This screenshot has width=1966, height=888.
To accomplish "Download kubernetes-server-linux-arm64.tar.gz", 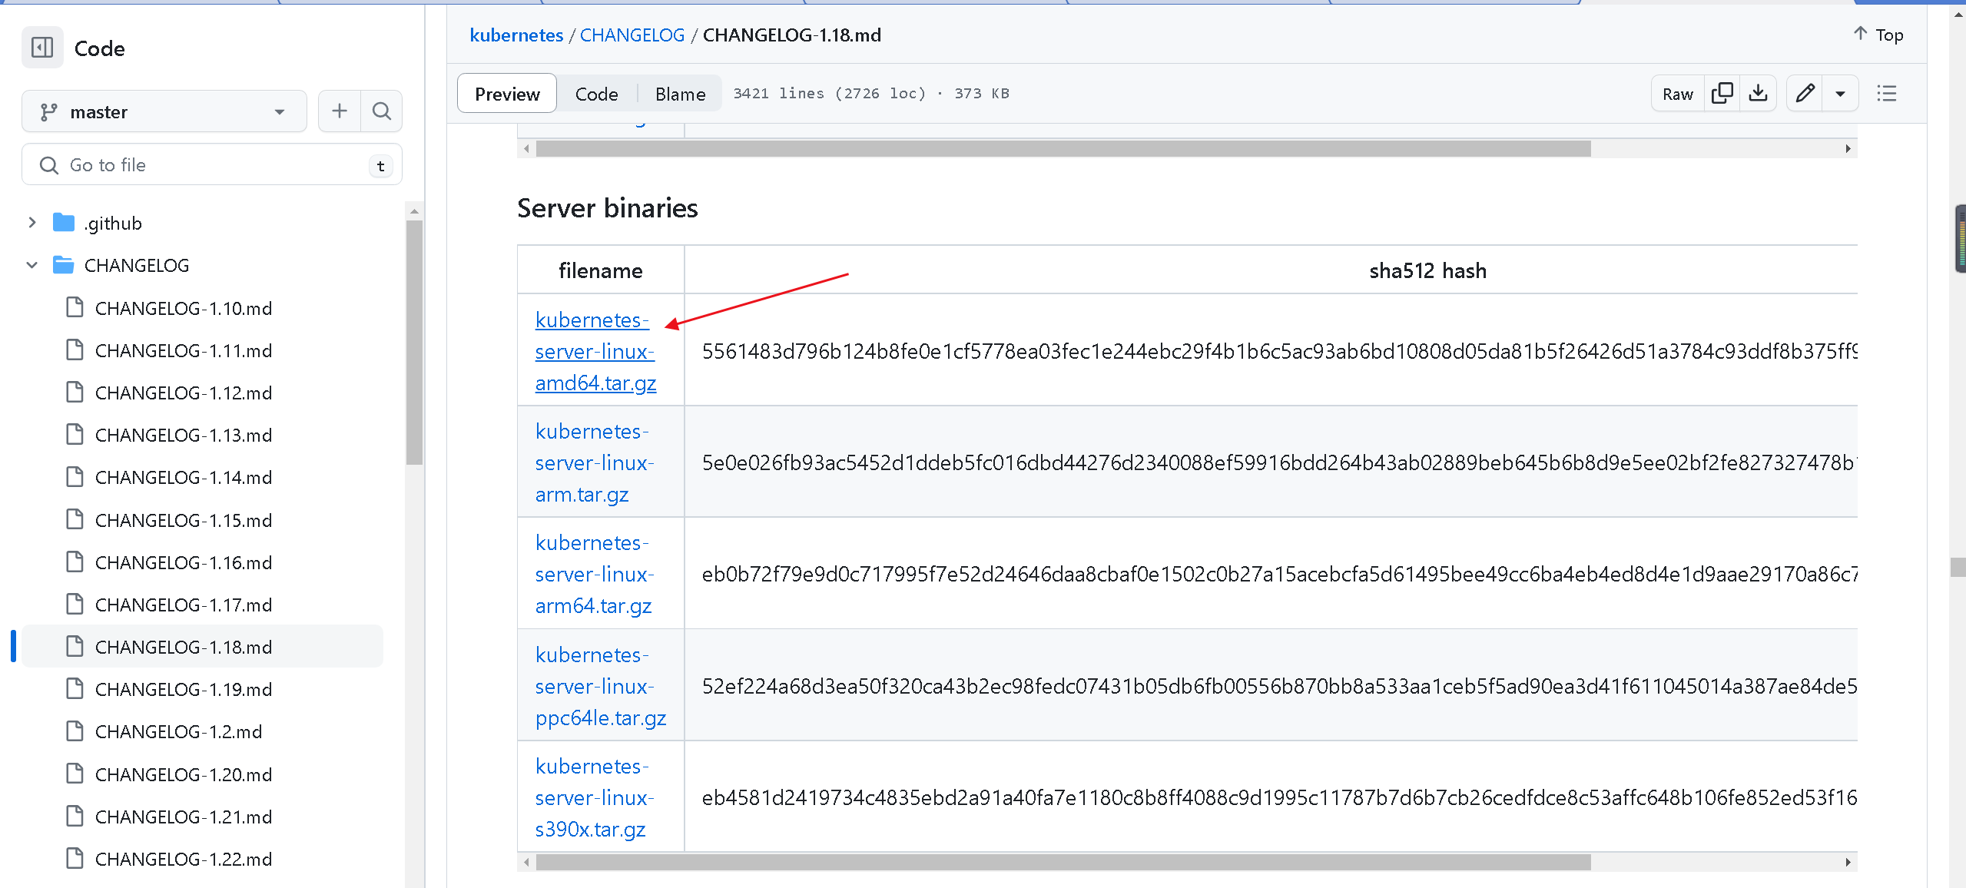I will point(594,574).
